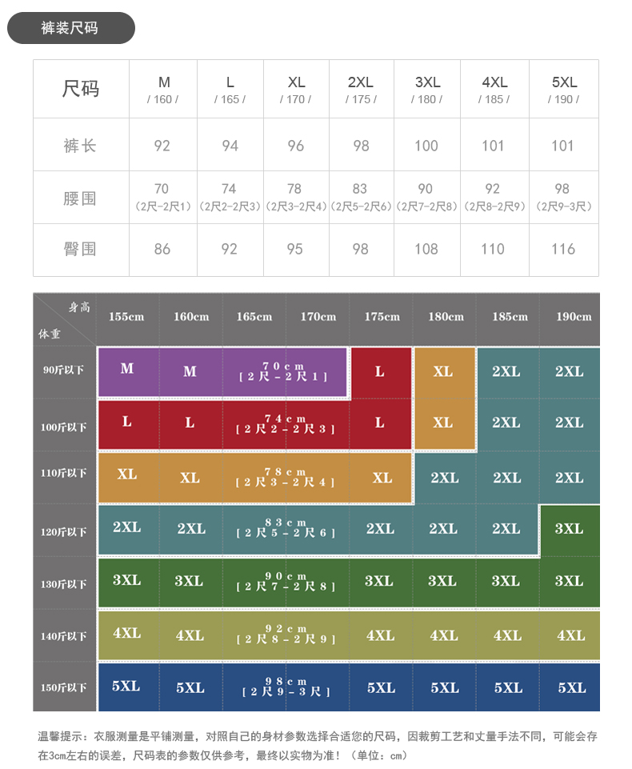Select the orange 78cm waist block
Viewport: 632px width, 769px height.
click(285, 478)
